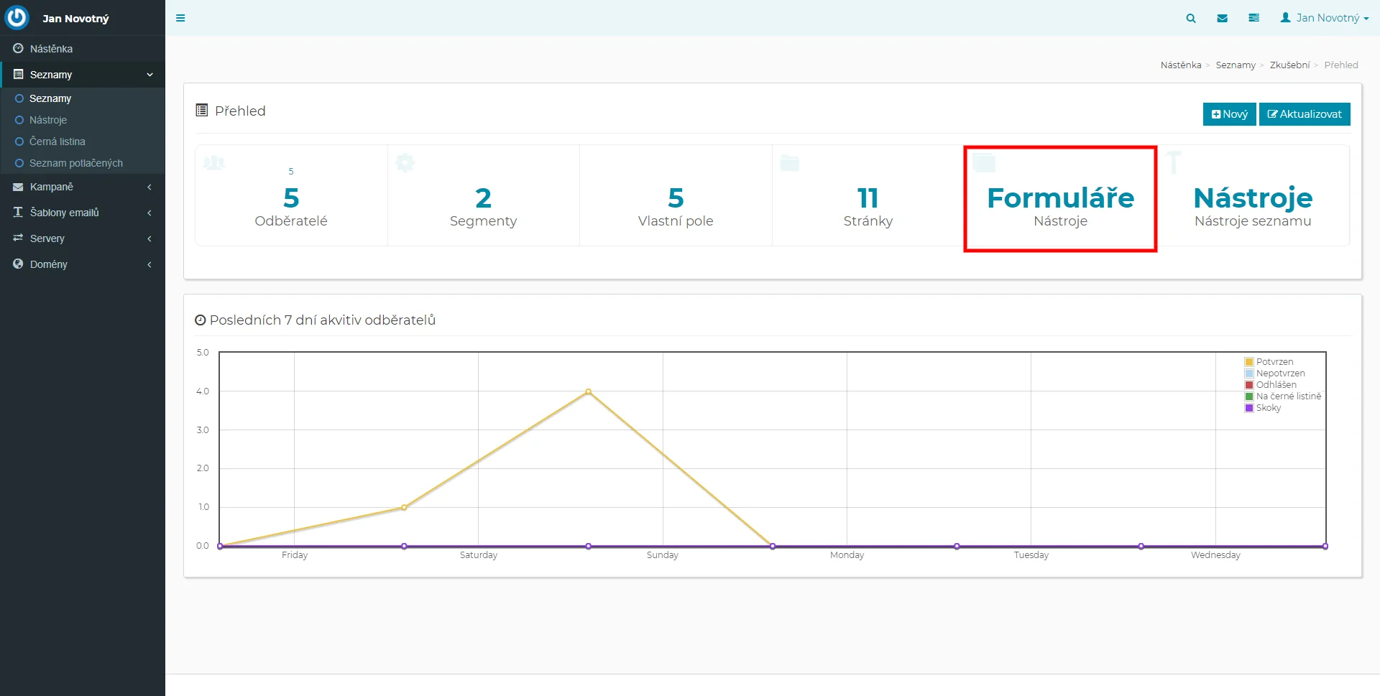Click the hamburger sidebar toggle icon
The height and width of the screenshot is (696, 1380).
coord(180,18)
